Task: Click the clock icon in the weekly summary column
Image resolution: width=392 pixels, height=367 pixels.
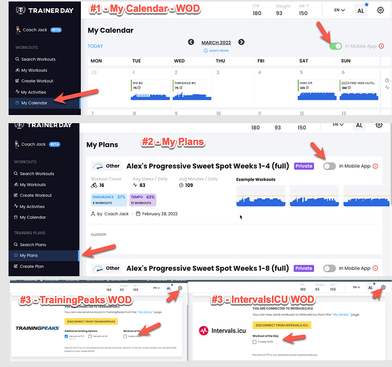Action: click(x=387, y=80)
